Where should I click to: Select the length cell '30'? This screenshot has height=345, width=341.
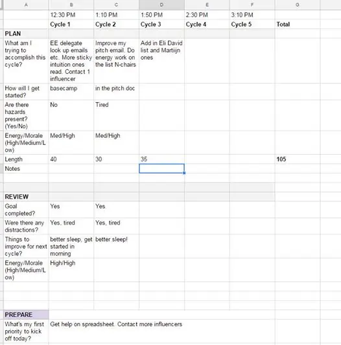(x=117, y=159)
